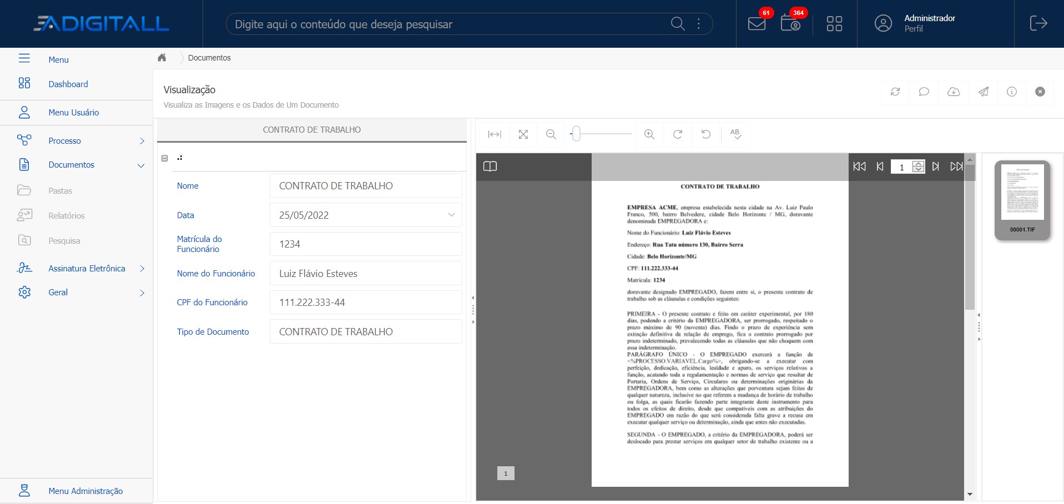Image resolution: width=1064 pixels, height=504 pixels.
Task: Open the Administrador profile
Action: (x=916, y=23)
